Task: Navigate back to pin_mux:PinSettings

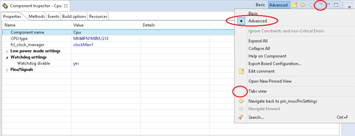Action: [x=283, y=101]
